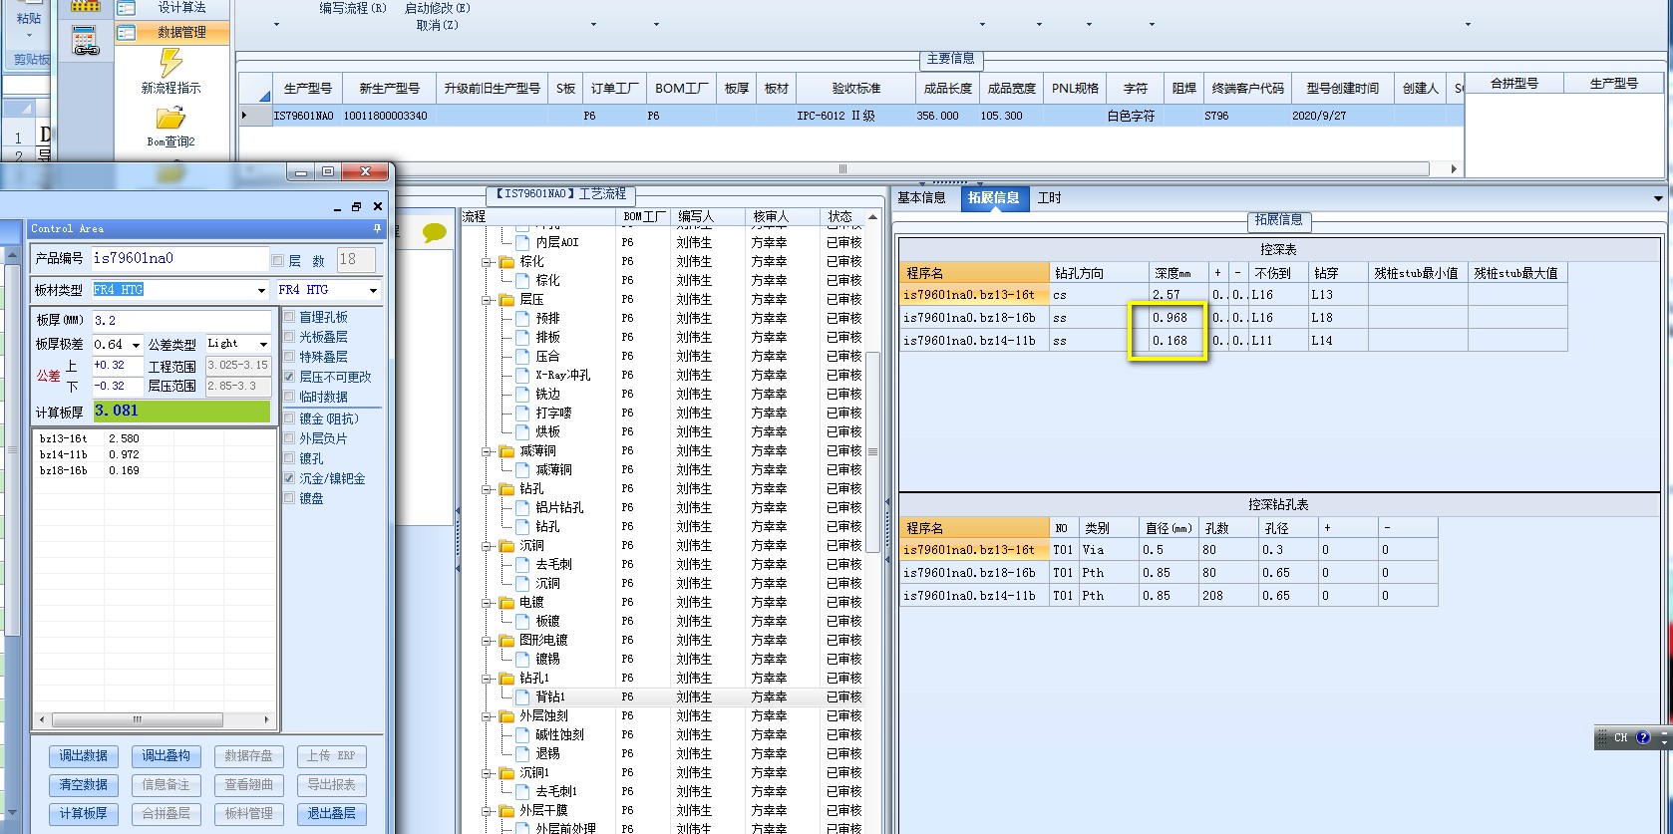Collapse the 外层蚀刻 tree node
The width and height of the screenshot is (1673, 834).
point(488,715)
